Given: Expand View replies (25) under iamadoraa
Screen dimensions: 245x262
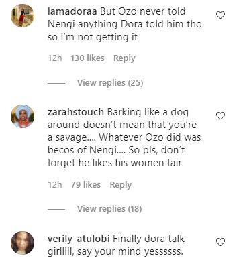Looking at the screenshot, I should point(110,83).
